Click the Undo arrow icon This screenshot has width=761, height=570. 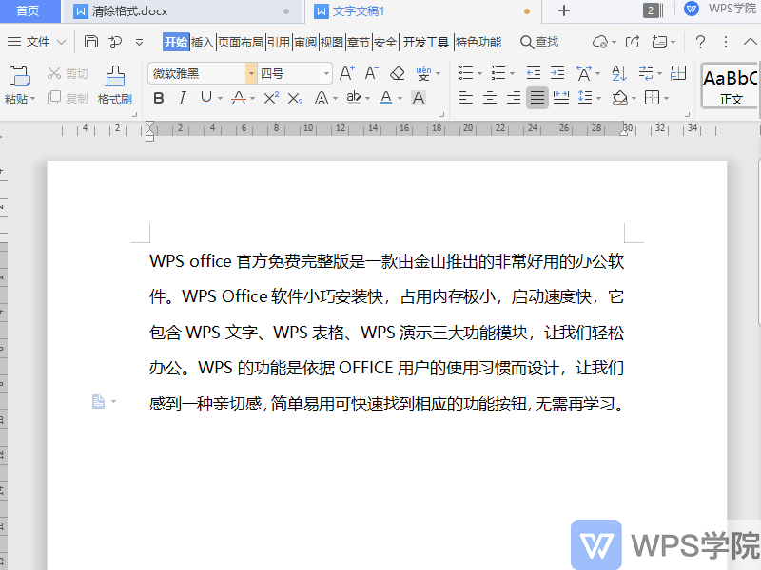coord(115,42)
